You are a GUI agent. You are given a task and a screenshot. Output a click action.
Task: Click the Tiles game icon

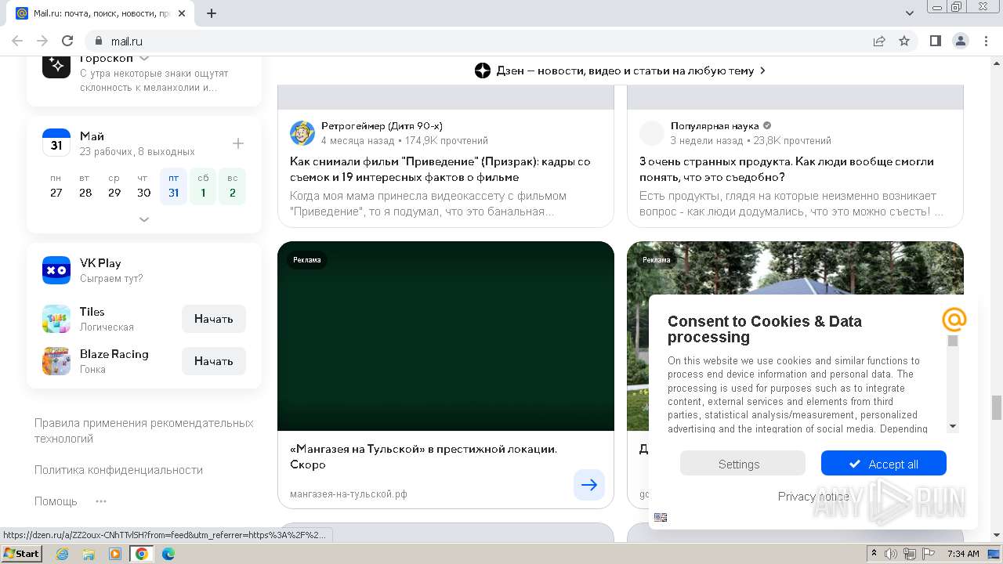pos(56,319)
